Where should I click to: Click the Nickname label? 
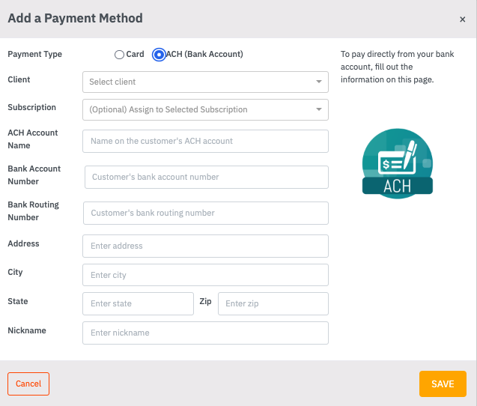(27, 330)
